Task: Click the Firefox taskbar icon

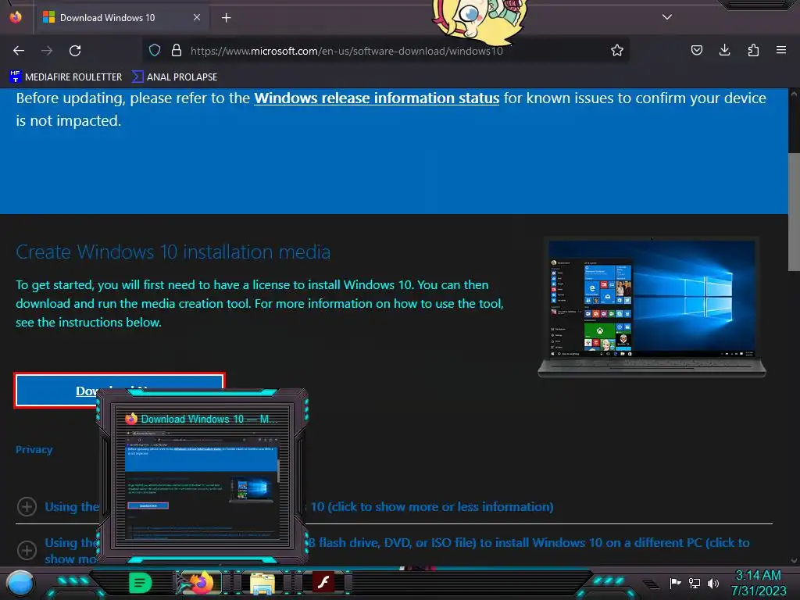Action: (x=201, y=583)
